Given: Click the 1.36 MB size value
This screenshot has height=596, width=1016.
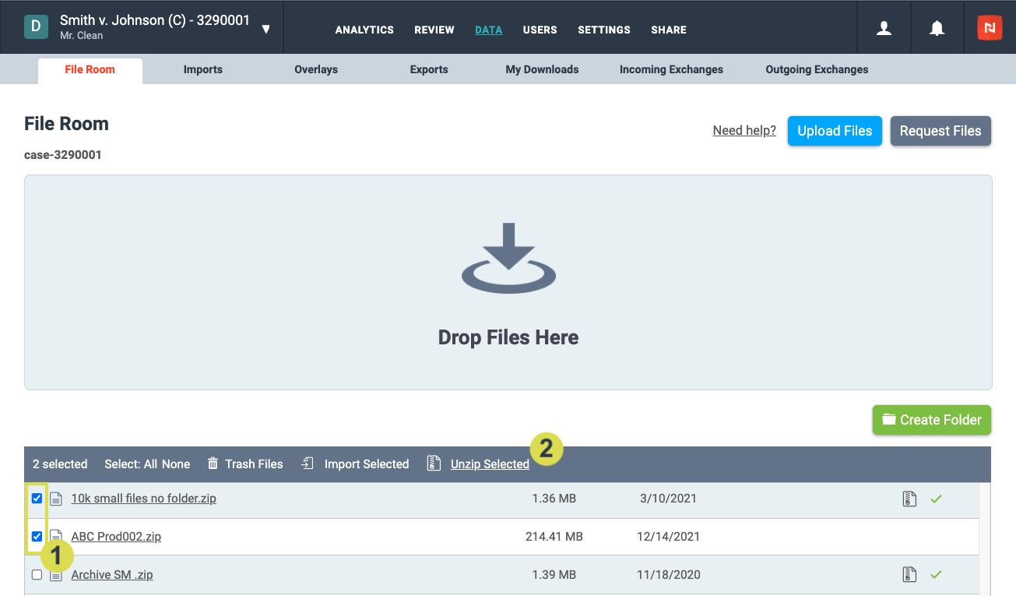Looking at the screenshot, I should (x=554, y=499).
